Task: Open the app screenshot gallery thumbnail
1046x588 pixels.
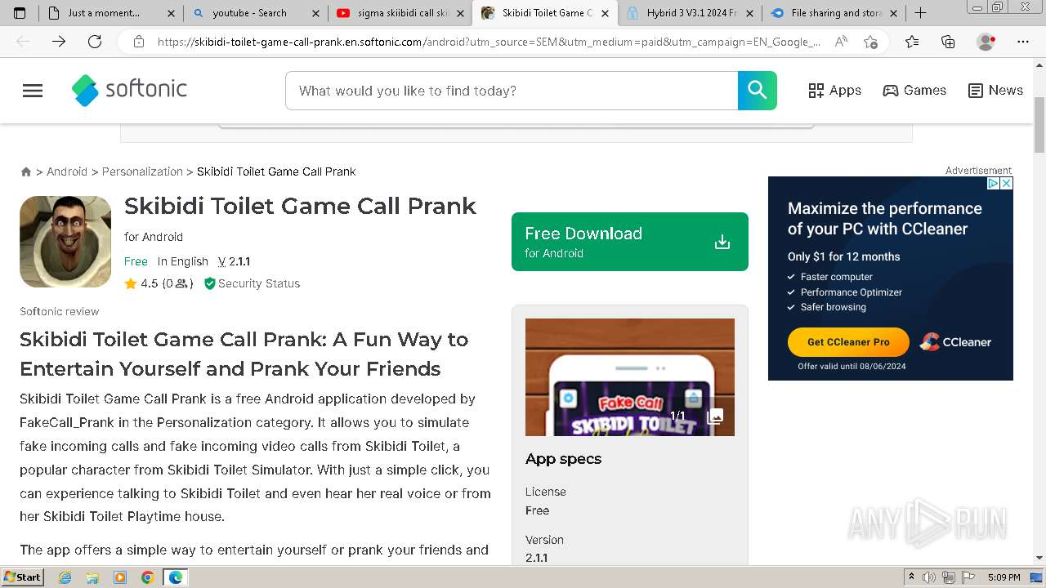Action: [x=630, y=377]
